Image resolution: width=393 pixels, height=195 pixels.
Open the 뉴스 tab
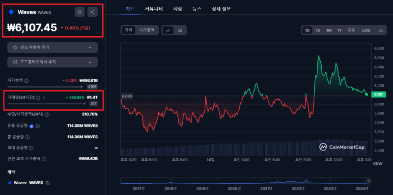(197, 9)
